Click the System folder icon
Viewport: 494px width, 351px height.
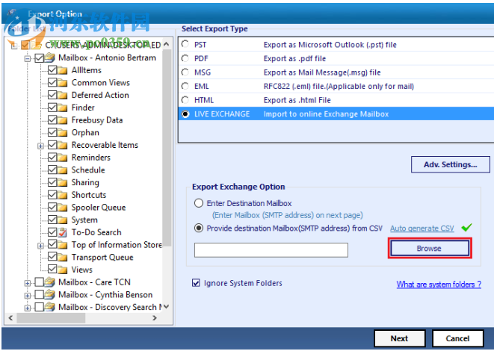[62, 220]
